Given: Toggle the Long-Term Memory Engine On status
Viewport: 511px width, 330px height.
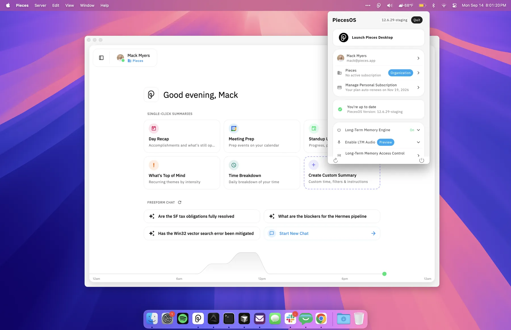Looking at the screenshot, I should click(x=412, y=130).
